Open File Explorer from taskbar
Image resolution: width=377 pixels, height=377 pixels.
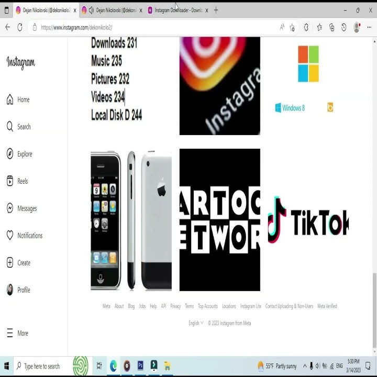point(168,366)
